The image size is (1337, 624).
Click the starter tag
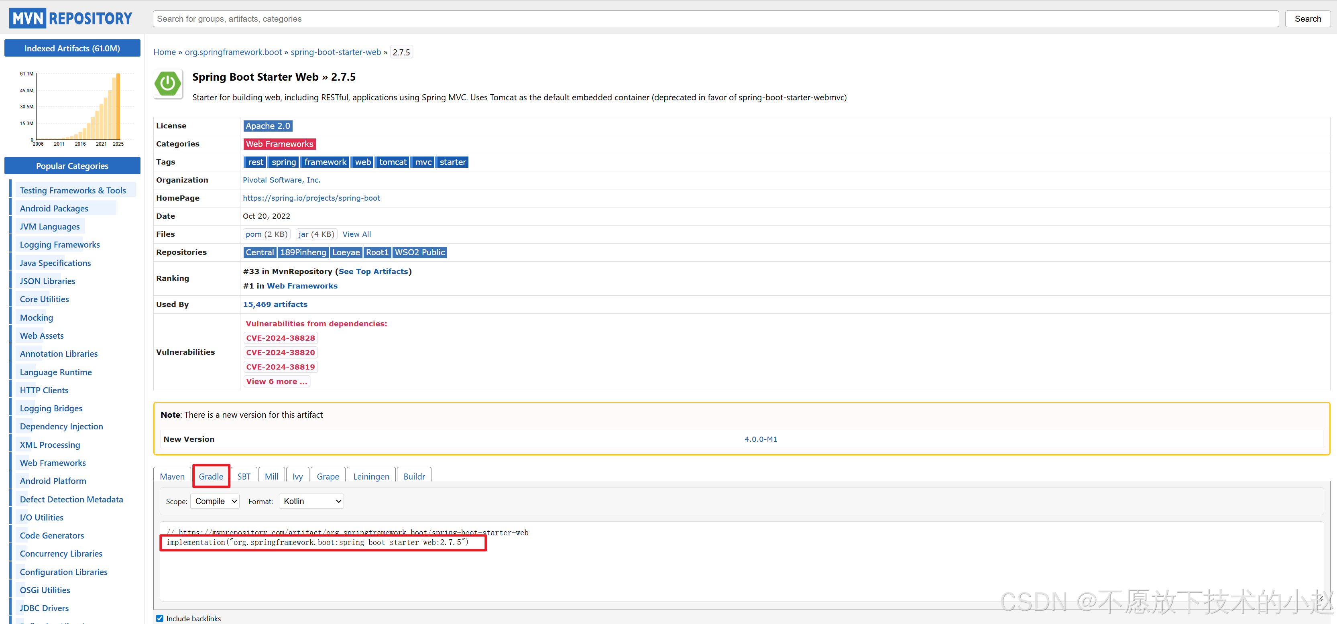tap(452, 162)
